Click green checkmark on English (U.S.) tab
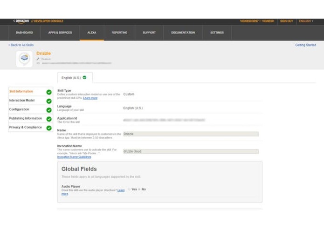Image resolution: width=324 pixels, height=230 pixels. pos(84,78)
